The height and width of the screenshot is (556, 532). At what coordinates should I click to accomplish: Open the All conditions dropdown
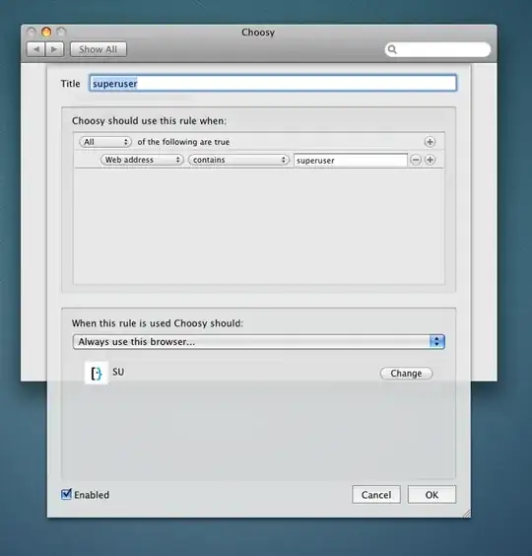point(104,142)
